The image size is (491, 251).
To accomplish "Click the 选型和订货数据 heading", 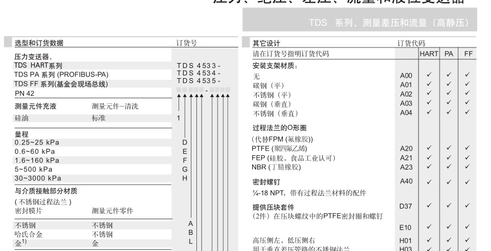I will pos(39,43).
